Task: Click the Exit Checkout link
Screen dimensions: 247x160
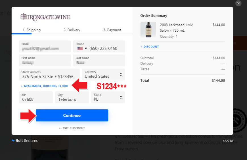Action: click(72, 128)
